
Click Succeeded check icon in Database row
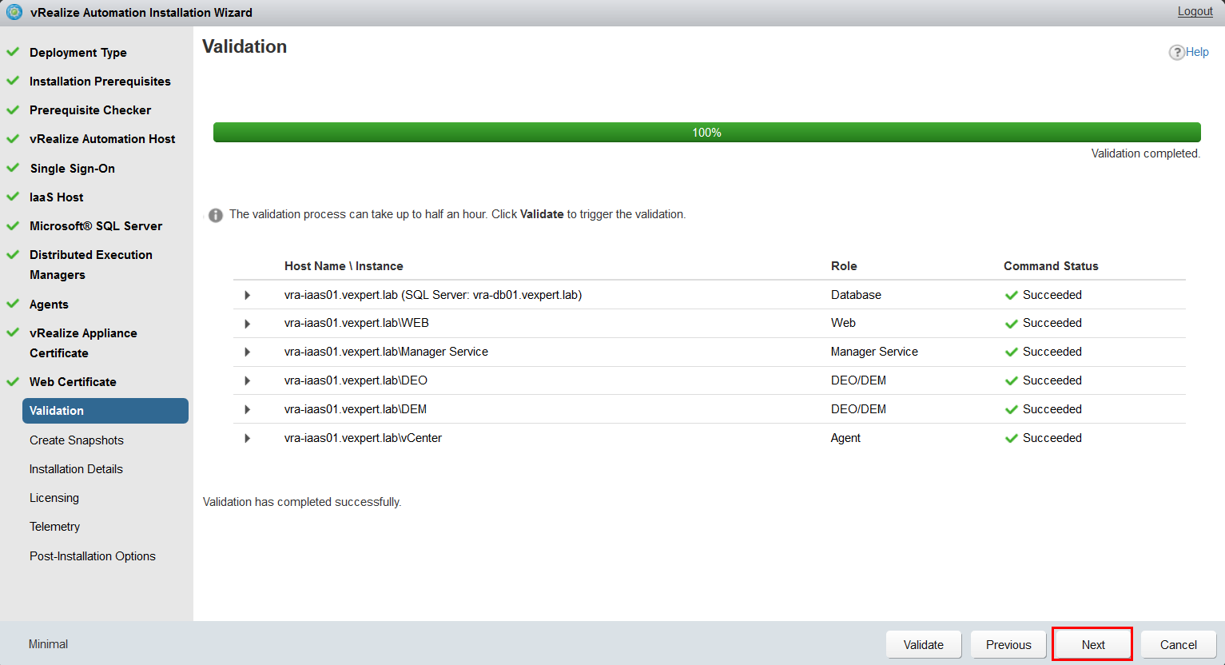pyautogui.click(x=1011, y=295)
